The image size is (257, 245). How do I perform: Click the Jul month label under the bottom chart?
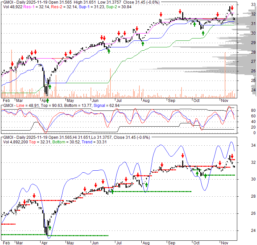[x=119, y=243]
